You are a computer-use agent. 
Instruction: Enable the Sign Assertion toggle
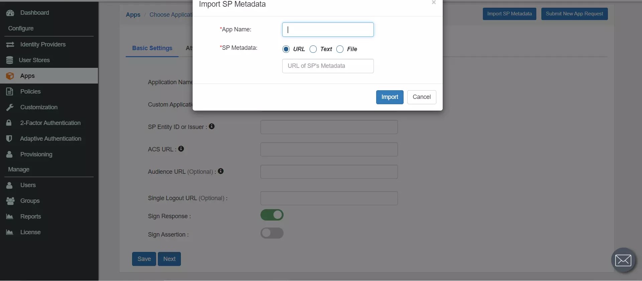[x=272, y=233]
